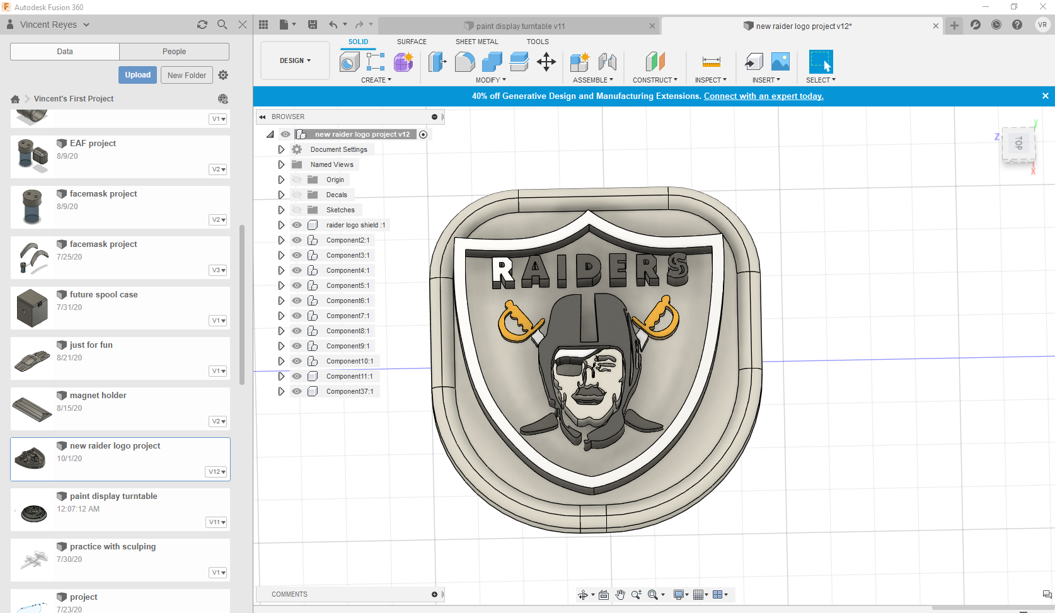Show the Origin folder
Screen dimensions: 1055x613
(x=296, y=180)
